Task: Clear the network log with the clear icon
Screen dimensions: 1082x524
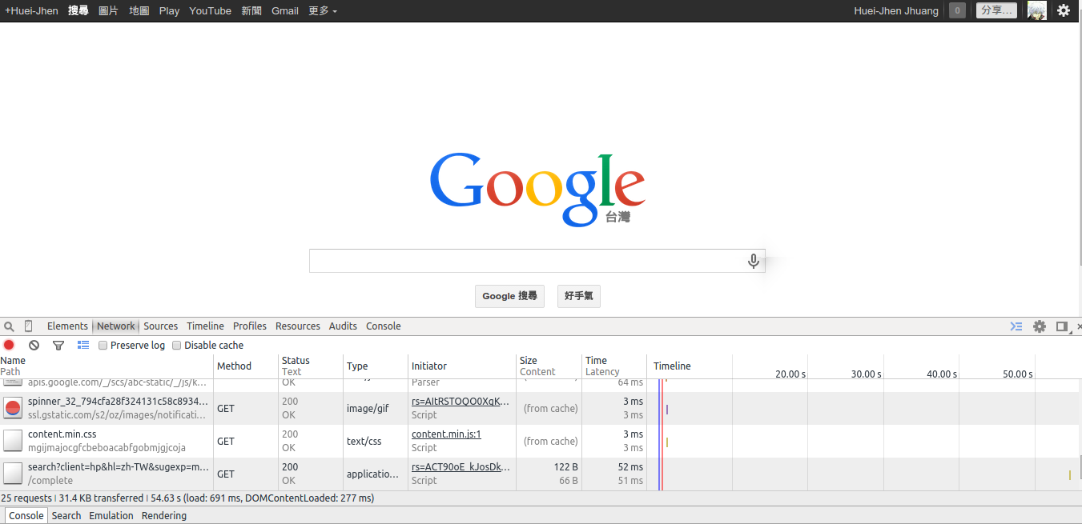Action: (x=34, y=346)
